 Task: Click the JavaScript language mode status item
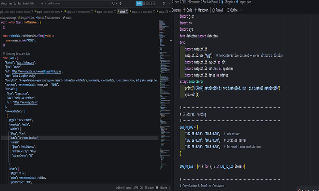point(149,188)
